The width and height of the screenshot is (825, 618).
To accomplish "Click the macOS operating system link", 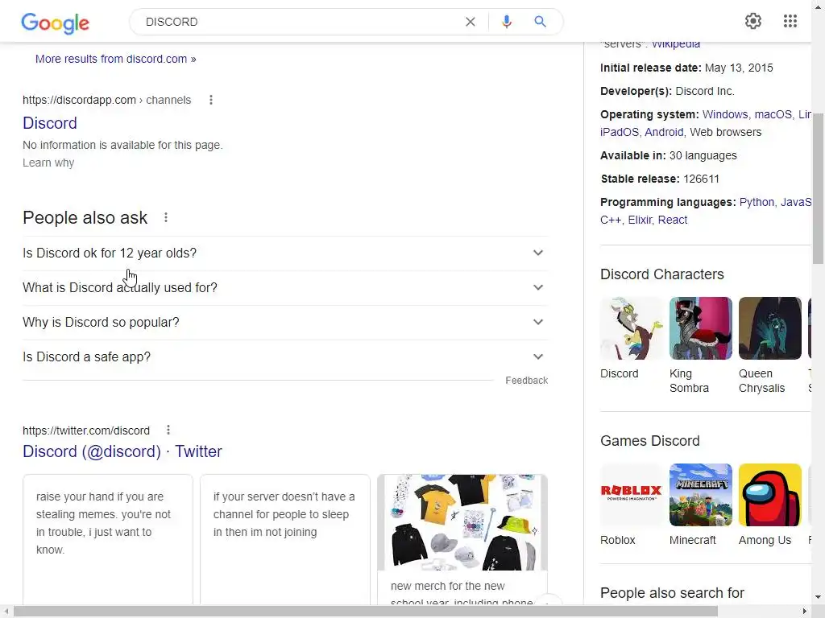I will coord(773,114).
